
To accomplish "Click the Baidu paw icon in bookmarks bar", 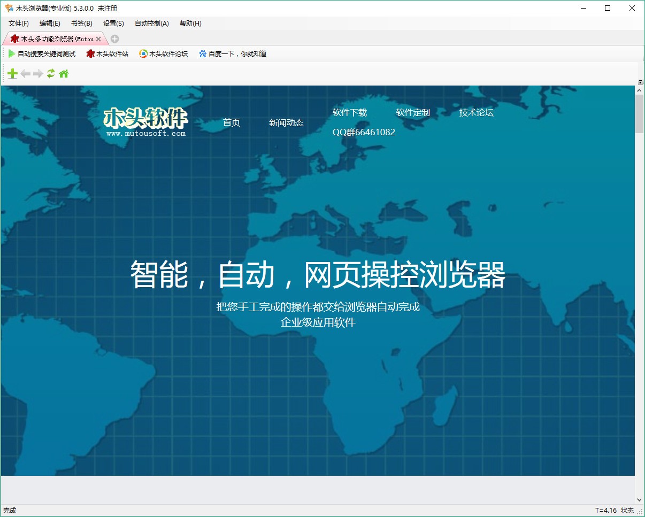I will 203,54.
